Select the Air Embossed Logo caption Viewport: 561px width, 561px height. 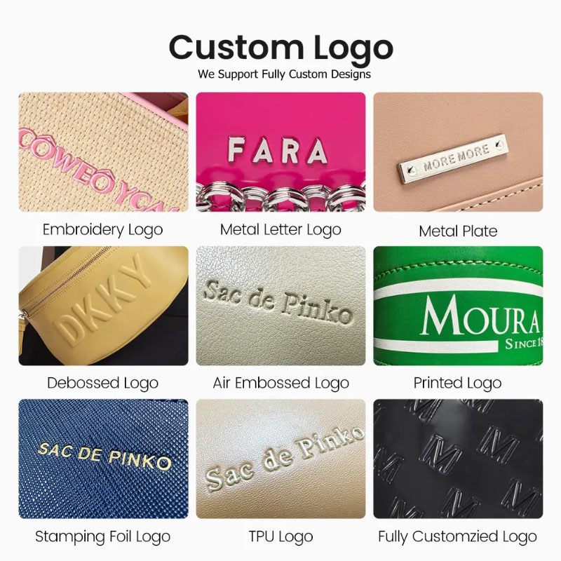(281, 384)
